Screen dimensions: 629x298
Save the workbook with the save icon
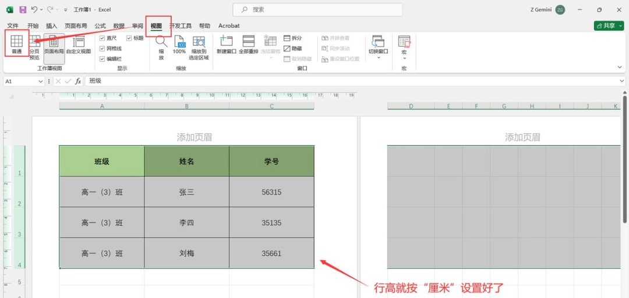(23, 9)
